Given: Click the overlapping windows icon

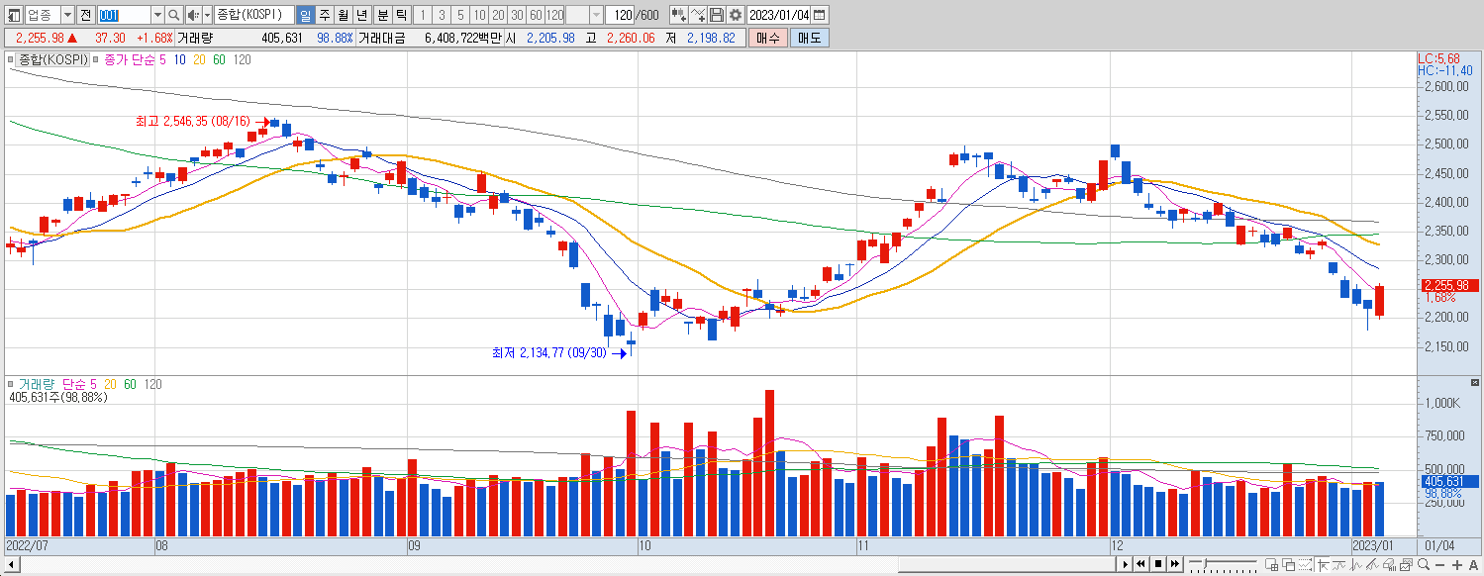Looking at the screenshot, I should click(x=1289, y=565).
